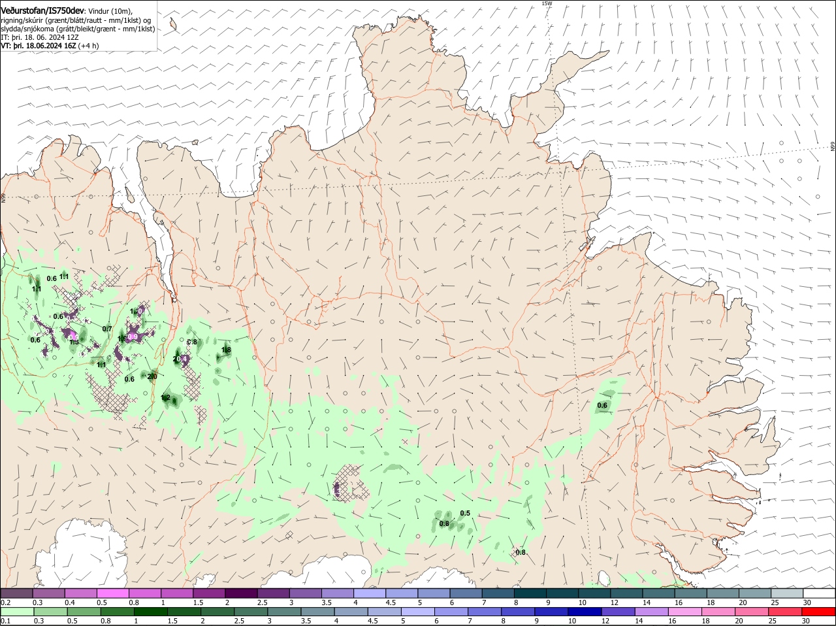The width and height of the screenshot is (836, 626).
Task: Click the 0.9 value on the pink patch
Action: point(133,337)
